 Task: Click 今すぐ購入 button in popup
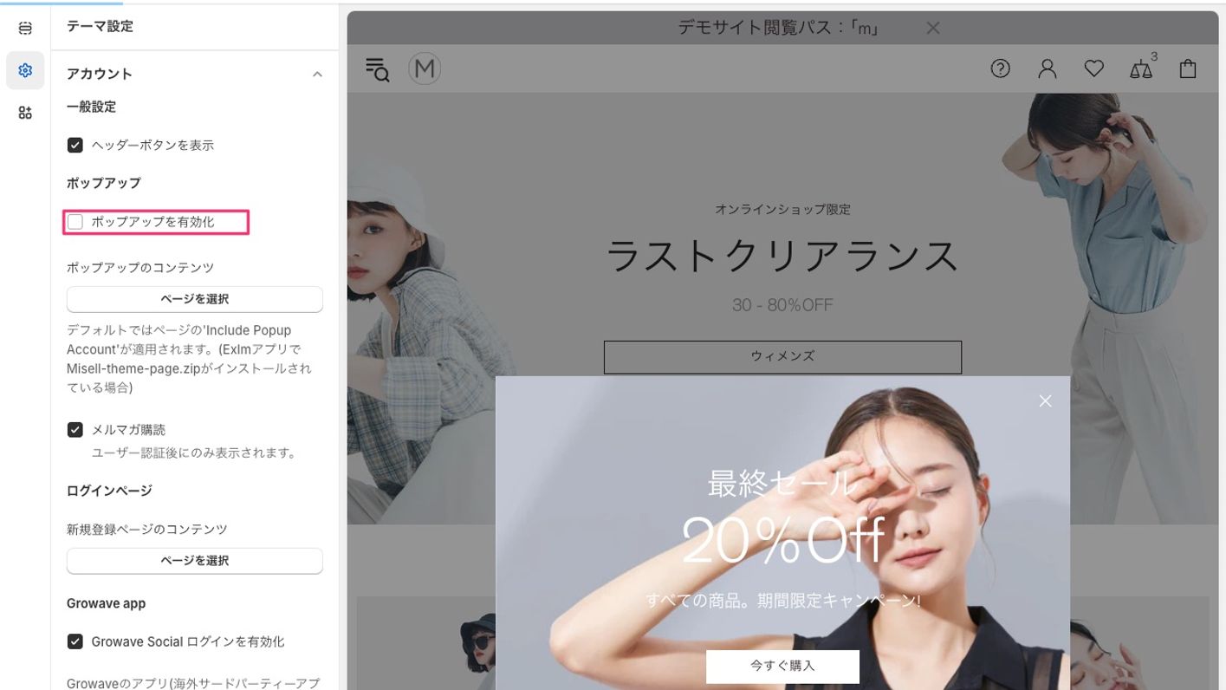tap(782, 667)
